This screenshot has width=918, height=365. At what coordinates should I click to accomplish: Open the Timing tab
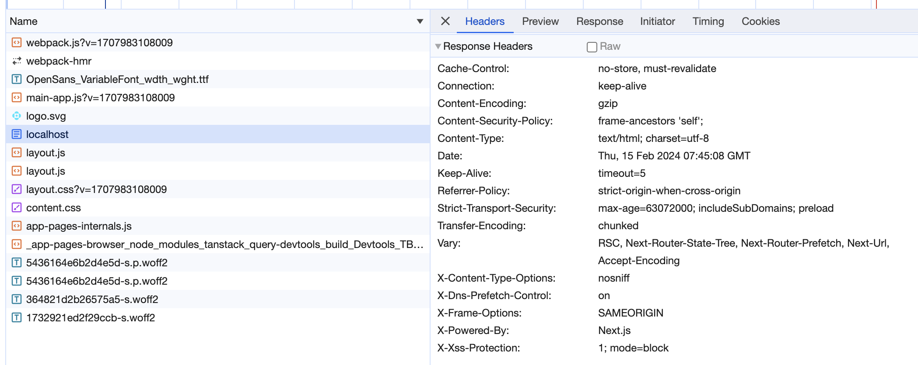708,21
